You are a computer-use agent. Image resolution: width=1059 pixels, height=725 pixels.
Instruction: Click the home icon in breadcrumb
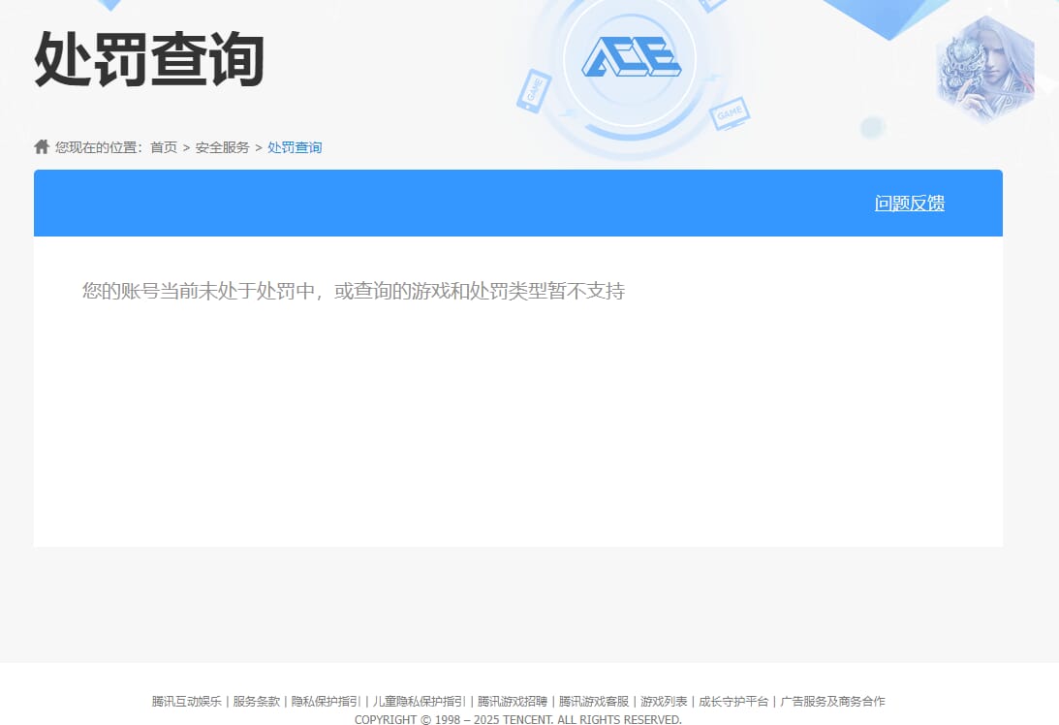tap(42, 146)
